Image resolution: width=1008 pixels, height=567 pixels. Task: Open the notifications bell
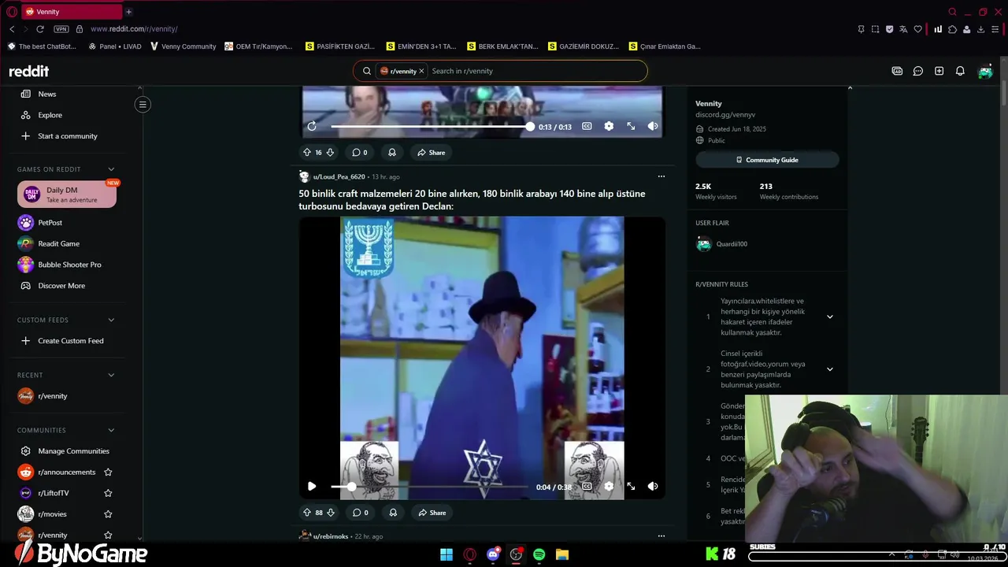tap(960, 71)
